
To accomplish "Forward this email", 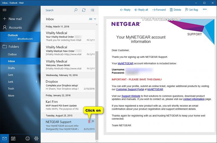I will (159, 10).
